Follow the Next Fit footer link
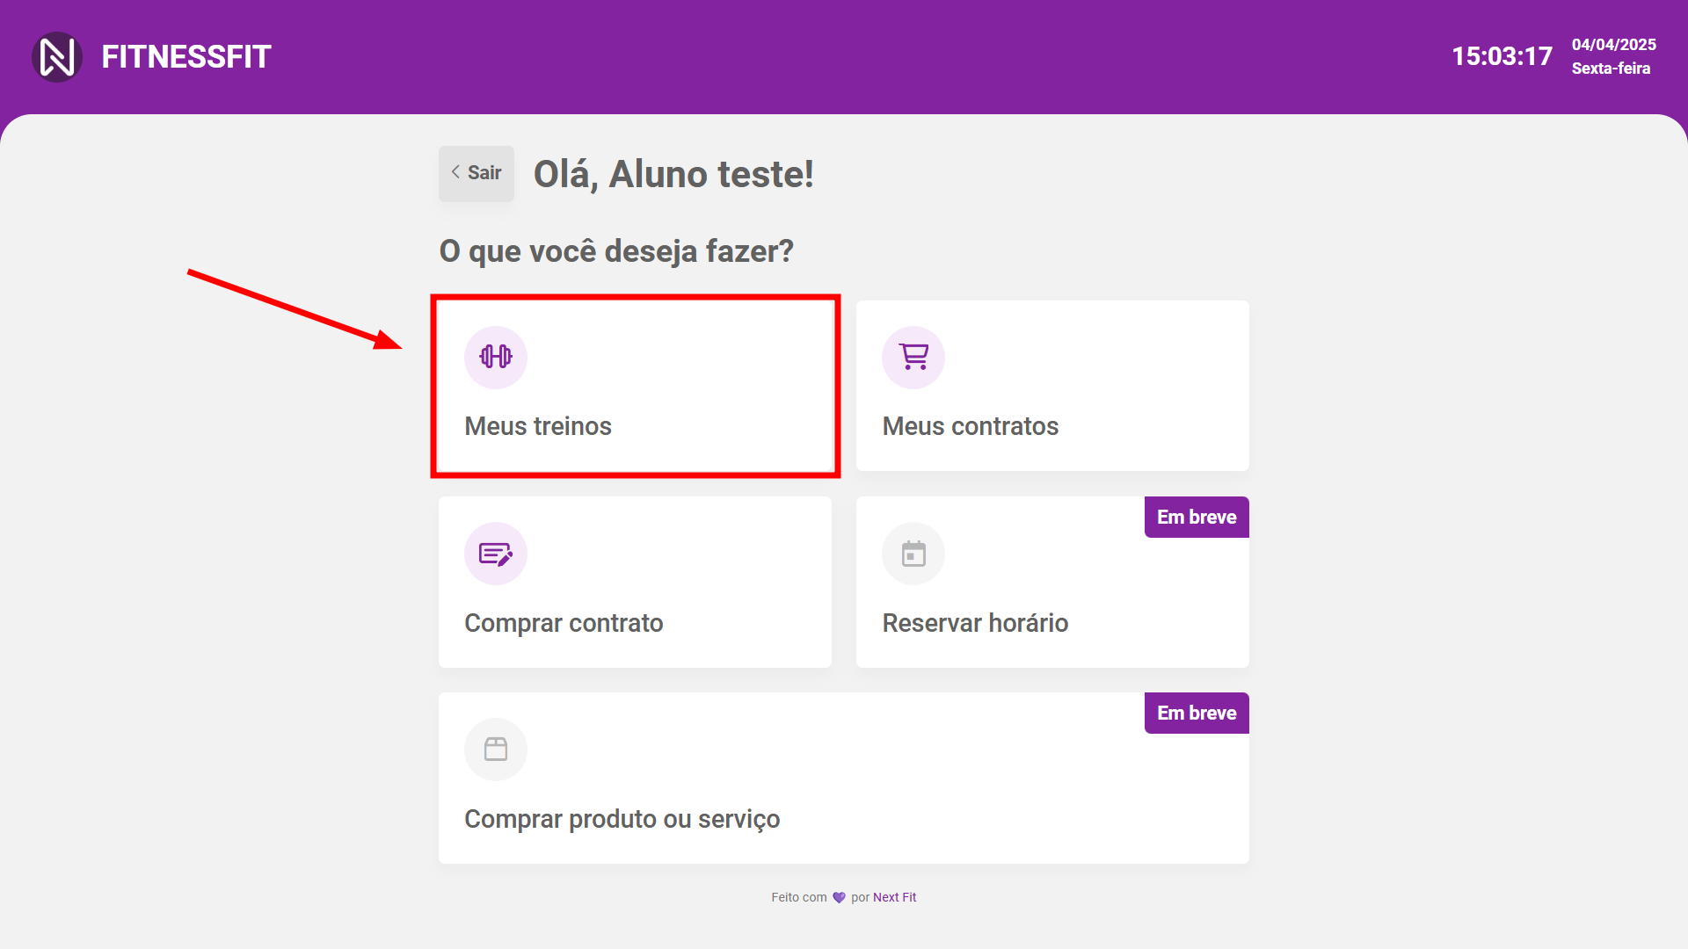The width and height of the screenshot is (1688, 949). (x=894, y=897)
